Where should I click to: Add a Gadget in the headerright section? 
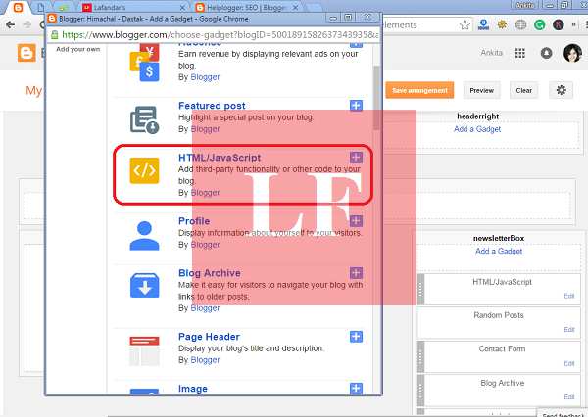477,129
